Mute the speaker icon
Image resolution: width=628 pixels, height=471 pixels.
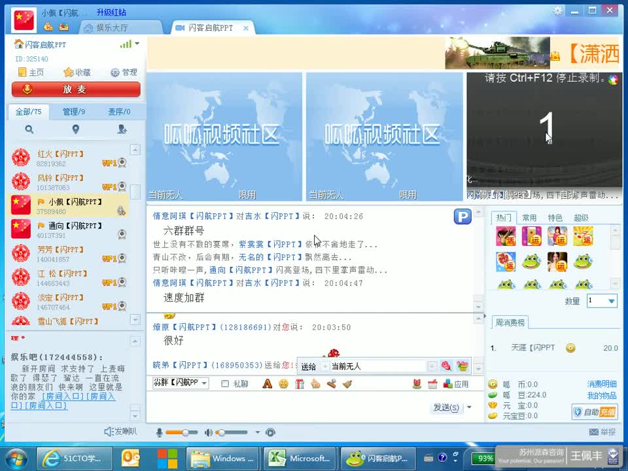coord(209,432)
